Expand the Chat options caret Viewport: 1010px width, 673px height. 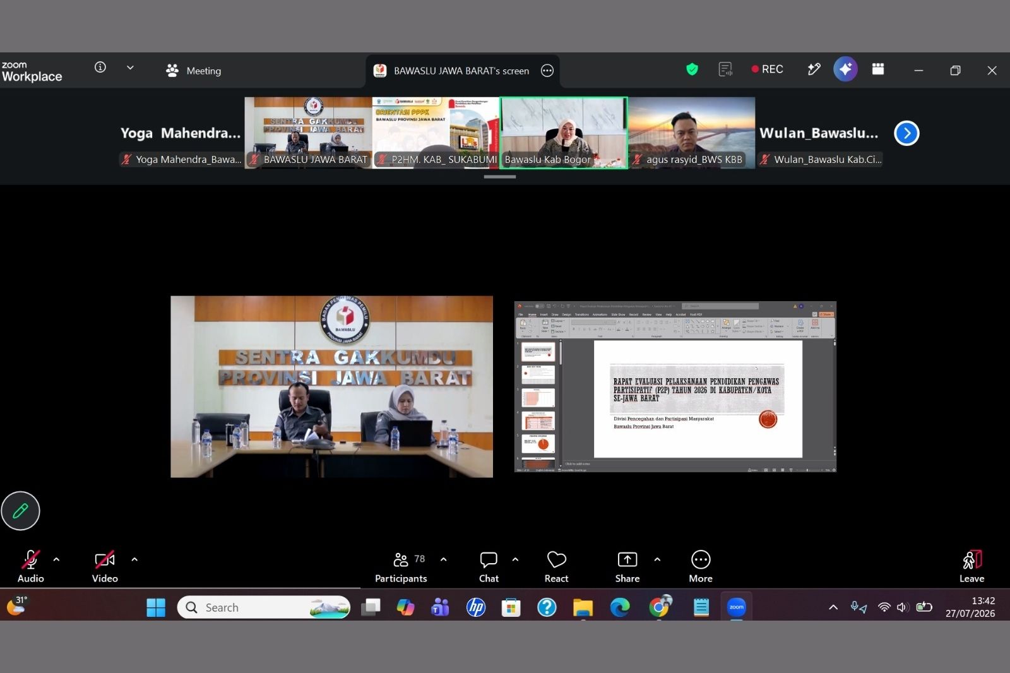516,559
